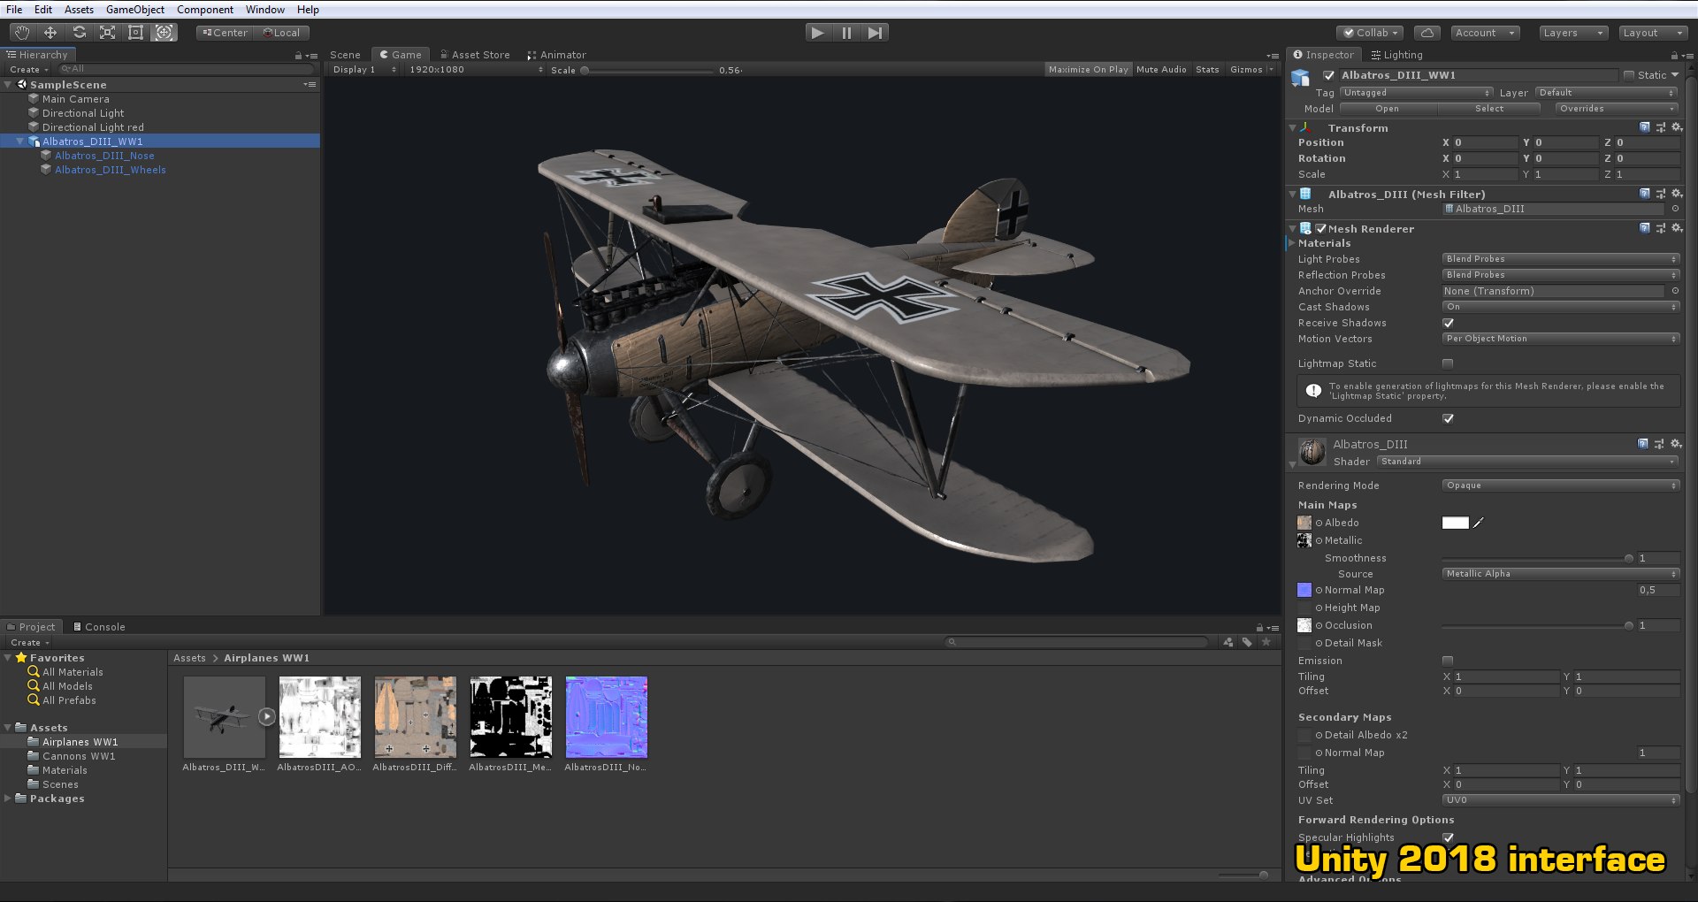The height and width of the screenshot is (902, 1698).
Task: Toggle Dynamic Occluded checkbox
Action: (x=1448, y=418)
